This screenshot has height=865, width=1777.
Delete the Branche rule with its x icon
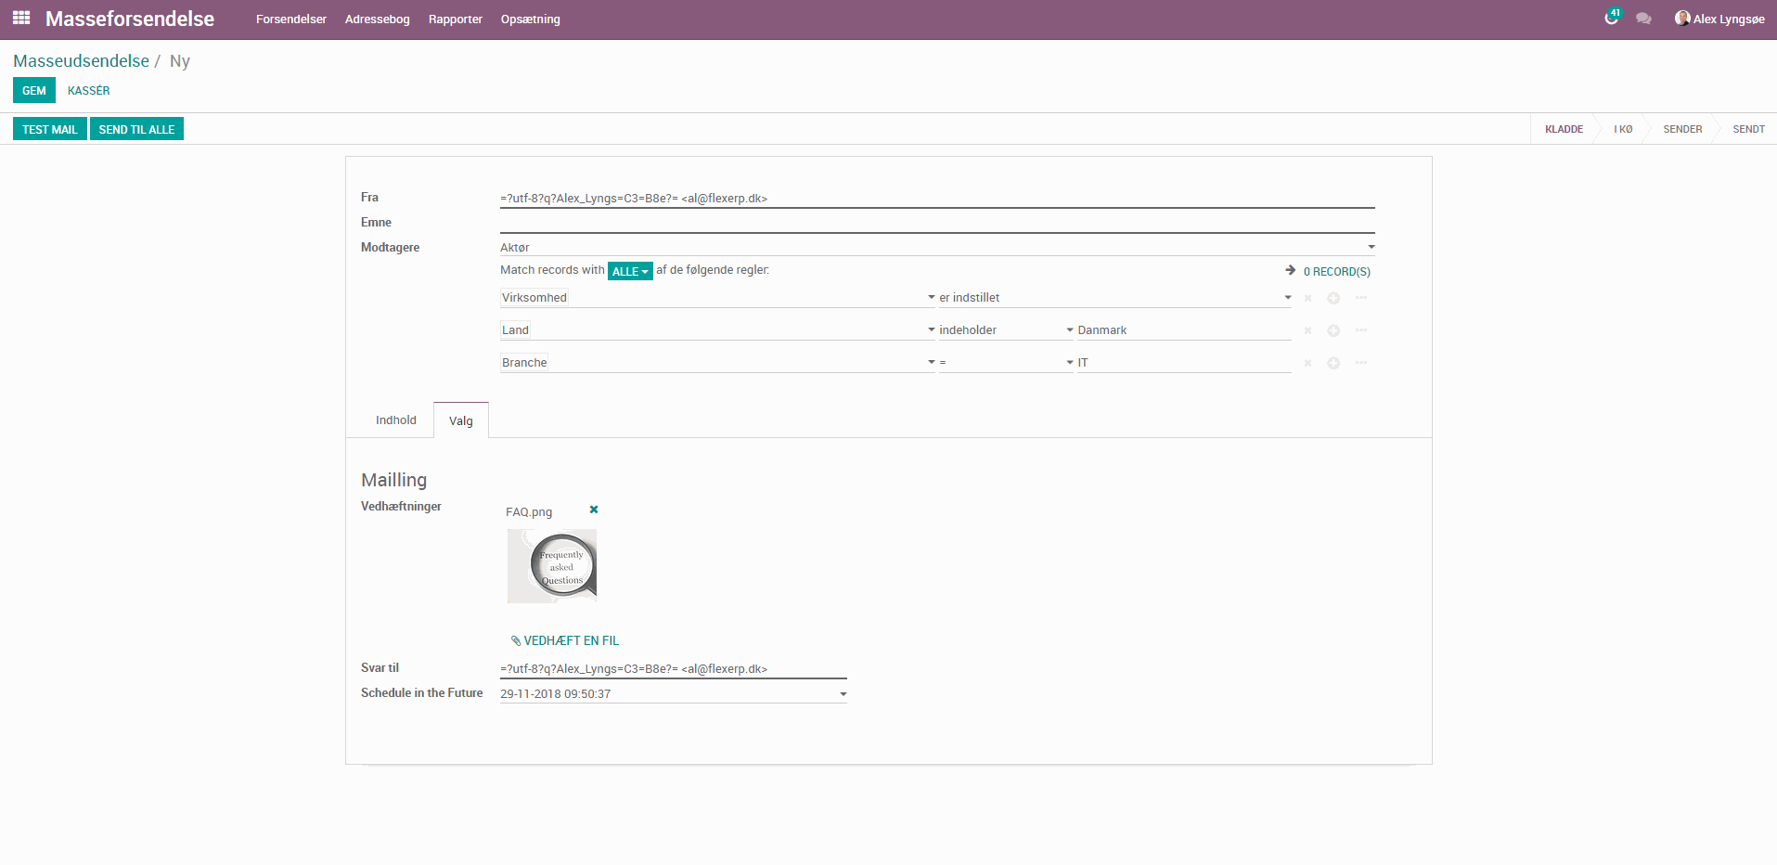pyautogui.click(x=1307, y=363)
